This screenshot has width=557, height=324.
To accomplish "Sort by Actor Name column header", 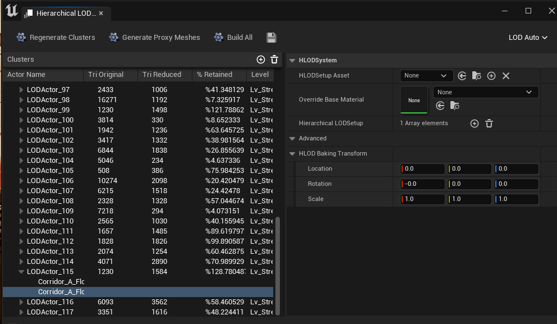I will pyautogui.click(x=43, y=74).
